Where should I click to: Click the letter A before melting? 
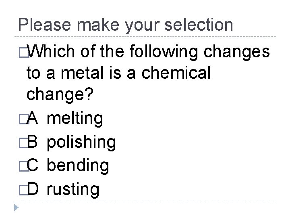point(32,118)
